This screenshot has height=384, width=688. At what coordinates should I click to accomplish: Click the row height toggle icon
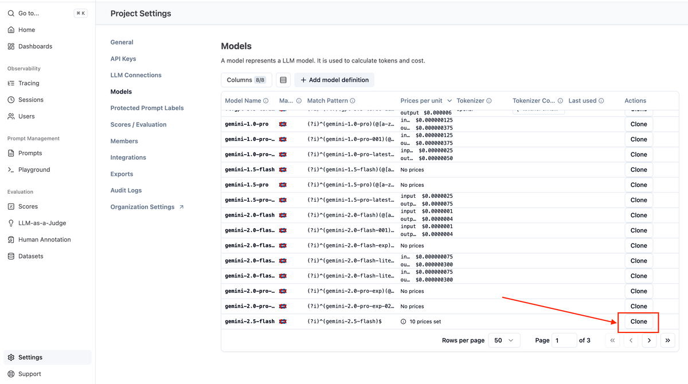283,80
